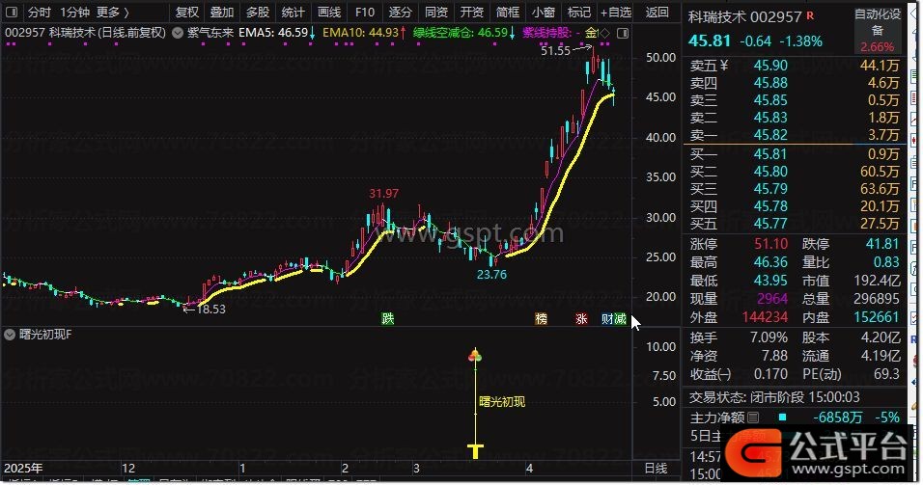Click the green 跌 tag on chart
Image resolution: width=923 pixels, height=485 pixels.
[387, 318]
